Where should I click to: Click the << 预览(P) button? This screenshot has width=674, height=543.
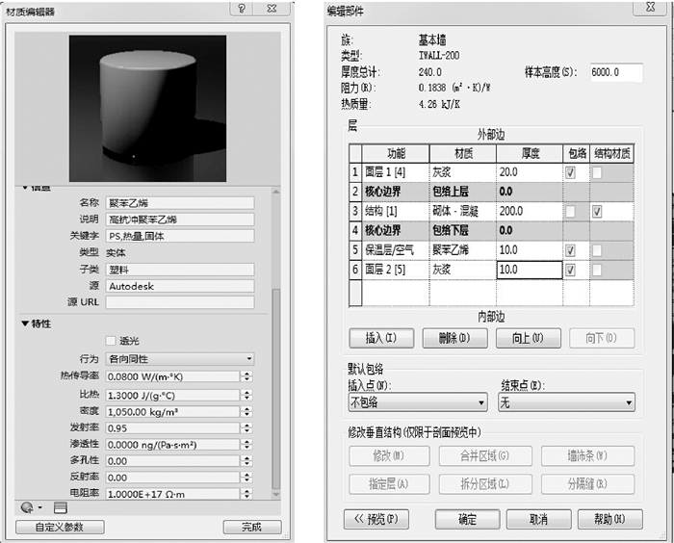tap(376, 520)
